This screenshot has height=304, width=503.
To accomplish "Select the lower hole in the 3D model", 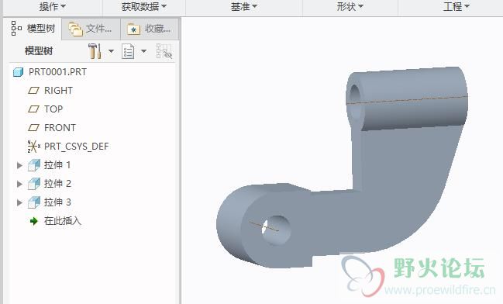I will click(276, 230).
